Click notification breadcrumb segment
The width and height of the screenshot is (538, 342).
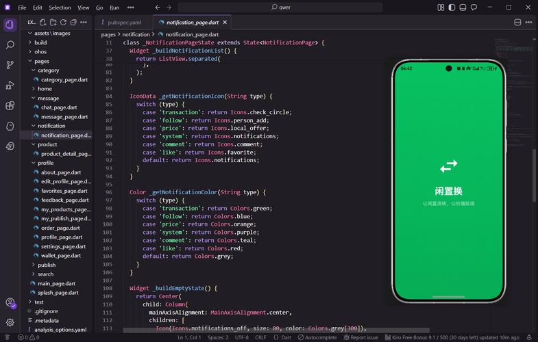pyautogui.click(x=136, y=35)
